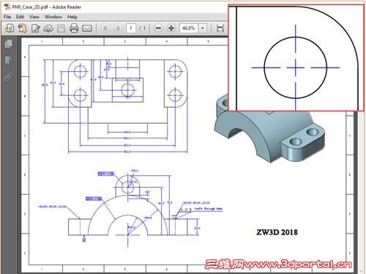Open the Attachments paperclip panel
366x274 pixels.
(9, 77)
